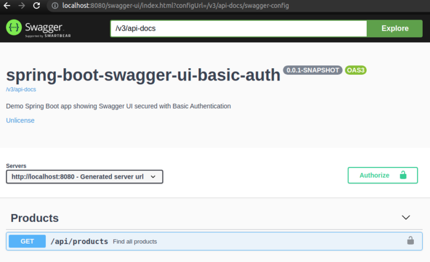Click the 'Find all products' summary text

[x=135, y=242]
